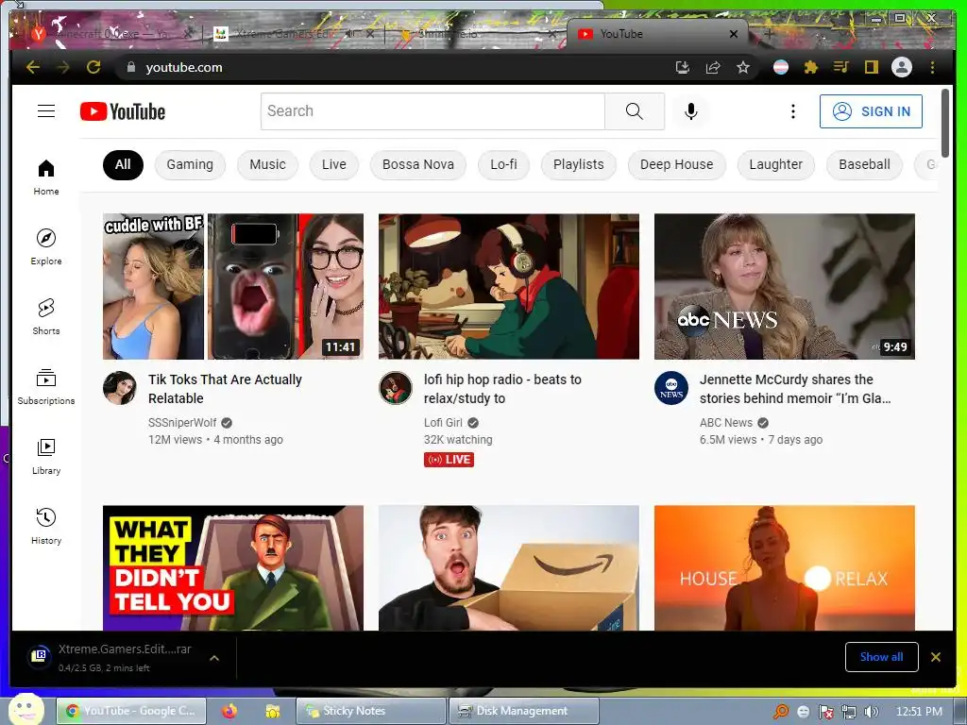
Task: Click in the YouTube Search field
Action: [433, 111]
